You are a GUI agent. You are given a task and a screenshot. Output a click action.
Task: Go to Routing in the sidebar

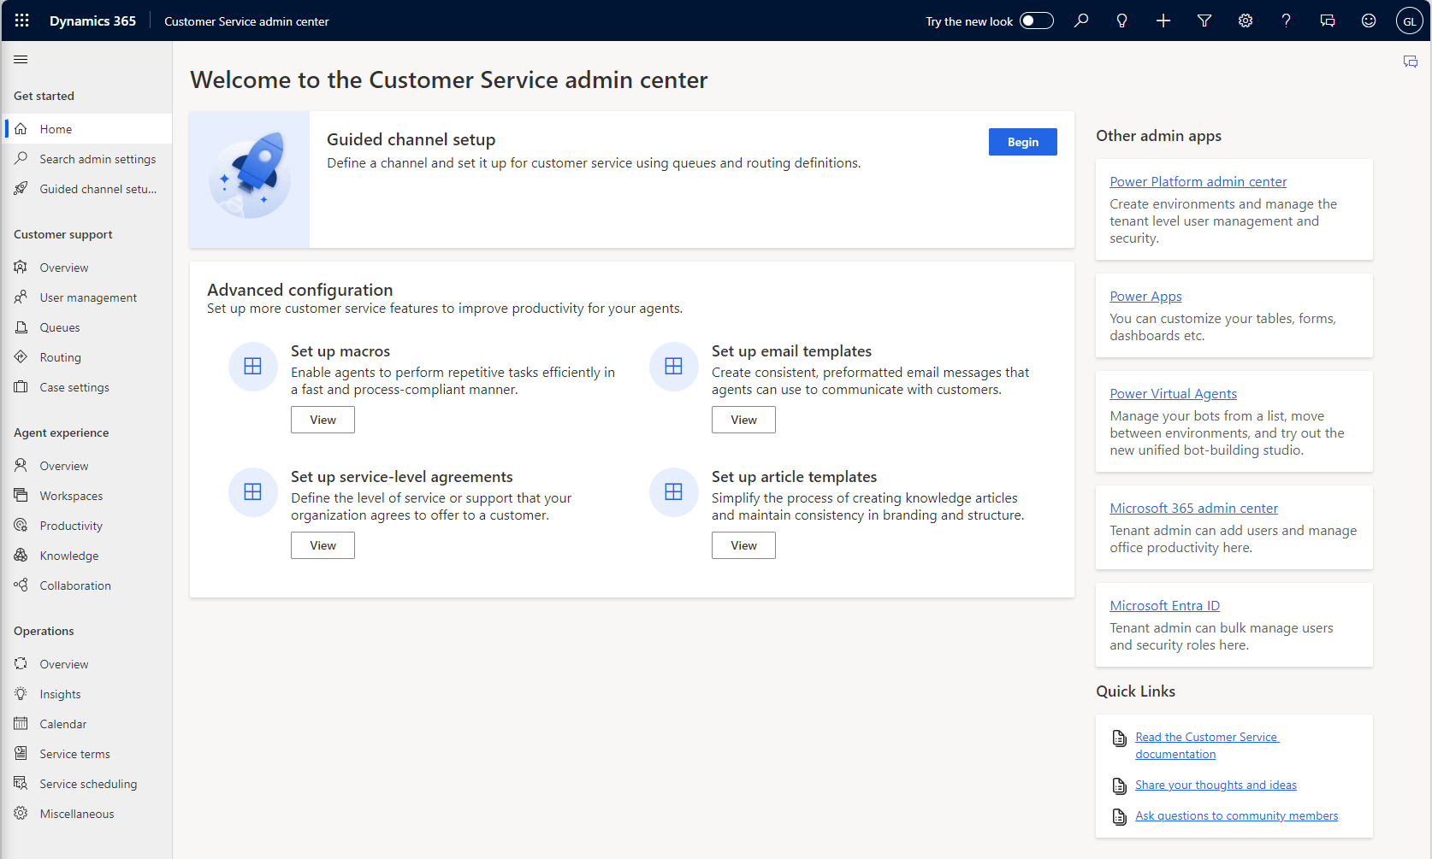86,357
